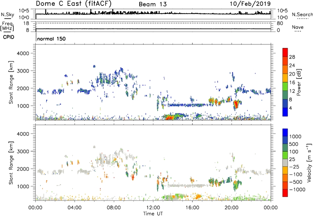This screenshot has height=216, width=313.
Task: Click the Velocity colorbar '100' label
Action: tap(294, 152)
